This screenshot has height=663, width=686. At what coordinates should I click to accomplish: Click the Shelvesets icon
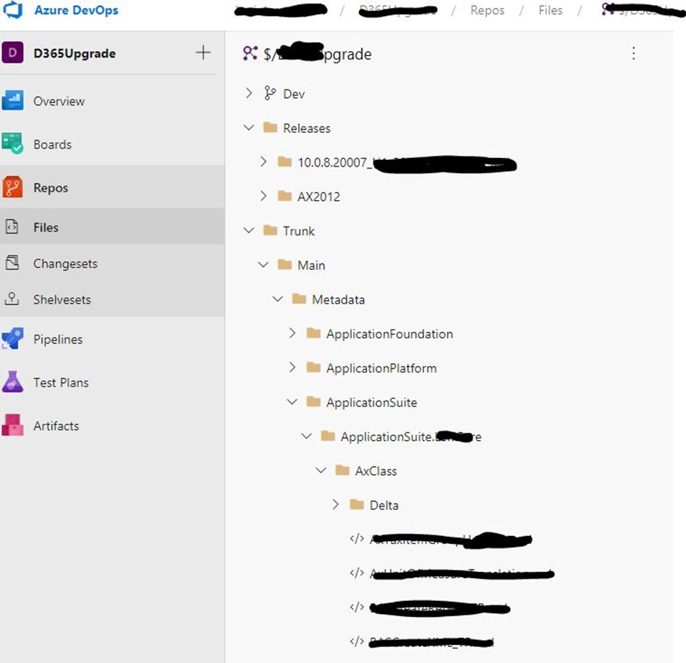point(12,299)
